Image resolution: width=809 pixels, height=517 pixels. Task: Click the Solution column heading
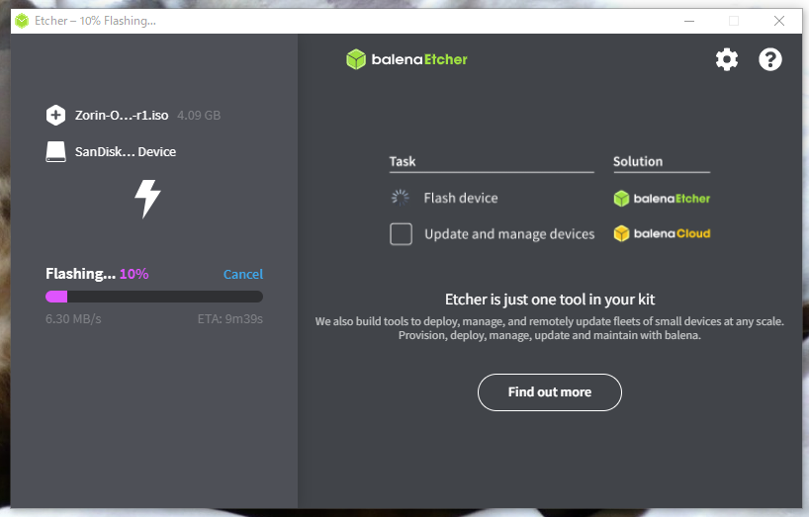[638, 161]
